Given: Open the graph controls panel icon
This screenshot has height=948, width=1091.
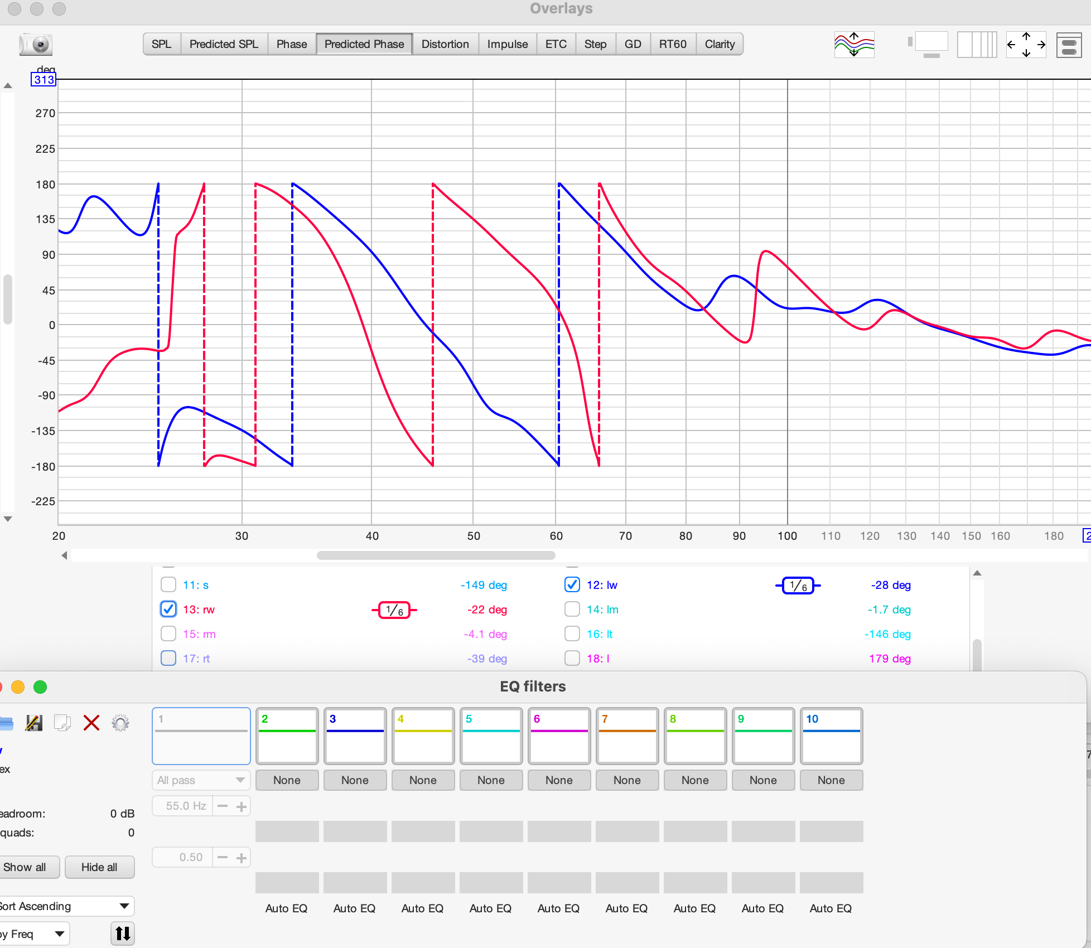Looking at the screenshot, I should pyautogui.click(x=1069, y=44).
